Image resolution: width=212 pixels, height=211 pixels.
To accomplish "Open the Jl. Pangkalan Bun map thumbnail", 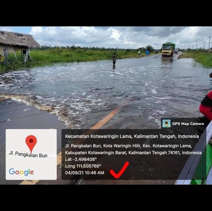I will [x=31, y=154].
